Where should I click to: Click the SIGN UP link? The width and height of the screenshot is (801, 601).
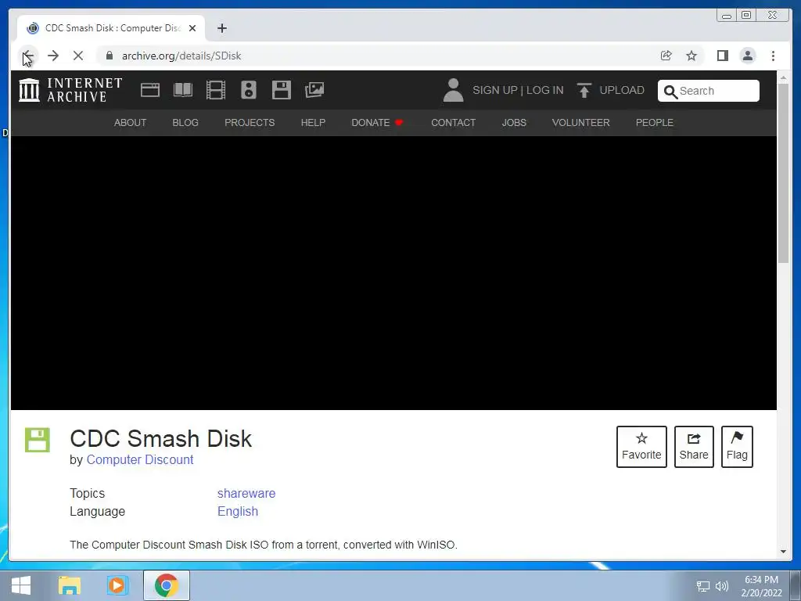click(x=495, y=90)
